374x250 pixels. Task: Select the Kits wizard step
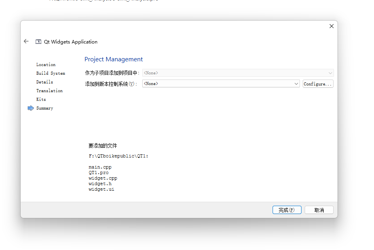[x=41, y=99]
